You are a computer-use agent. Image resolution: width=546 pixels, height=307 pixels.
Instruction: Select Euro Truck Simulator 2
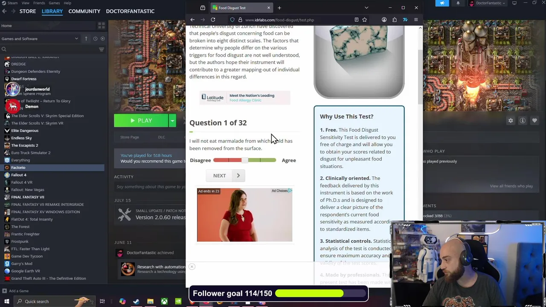(x=31, y=153)
